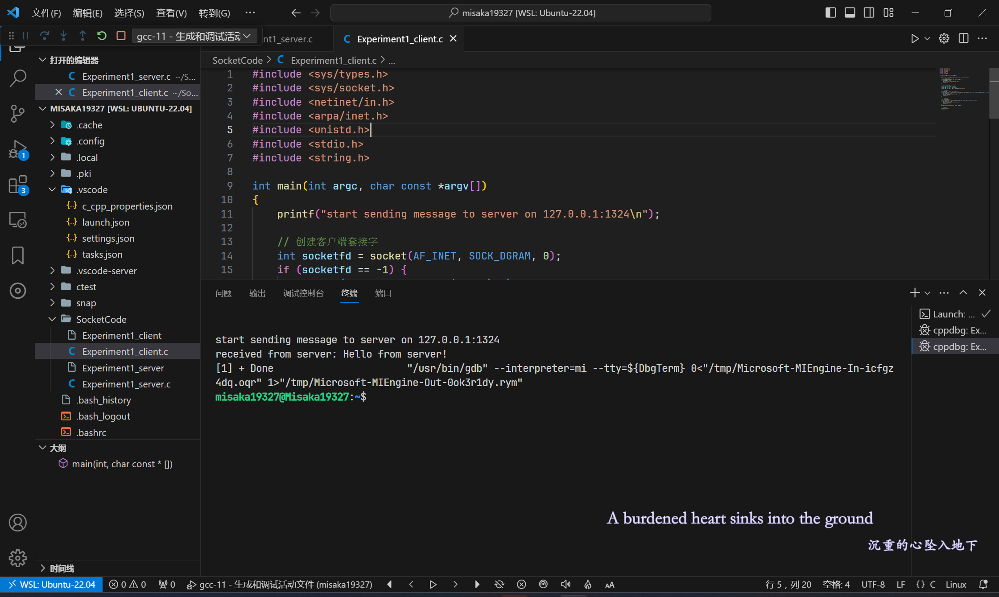Image resolution: width=999 pixels, height=597 pixels.
Task: Step into in debug toolbar
Action: pyautogui.click(x=63, y=36)
